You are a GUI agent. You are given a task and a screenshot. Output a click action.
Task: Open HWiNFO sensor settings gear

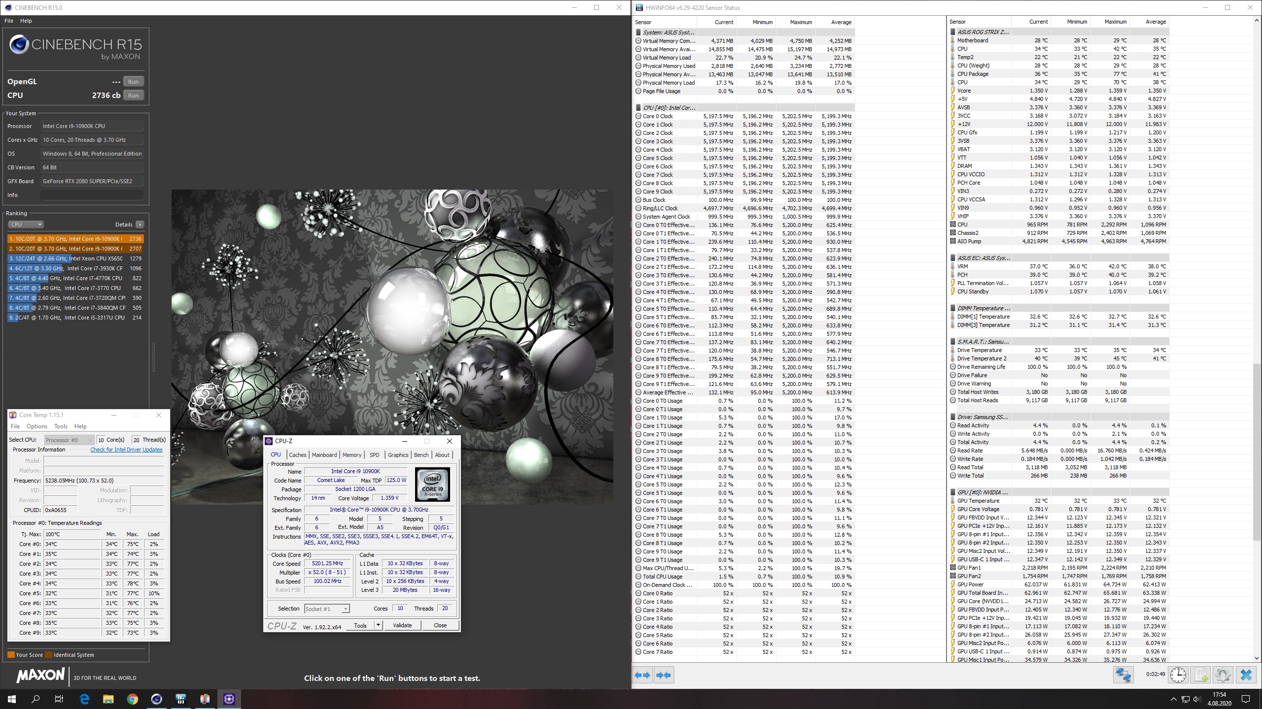(1223, 675)
